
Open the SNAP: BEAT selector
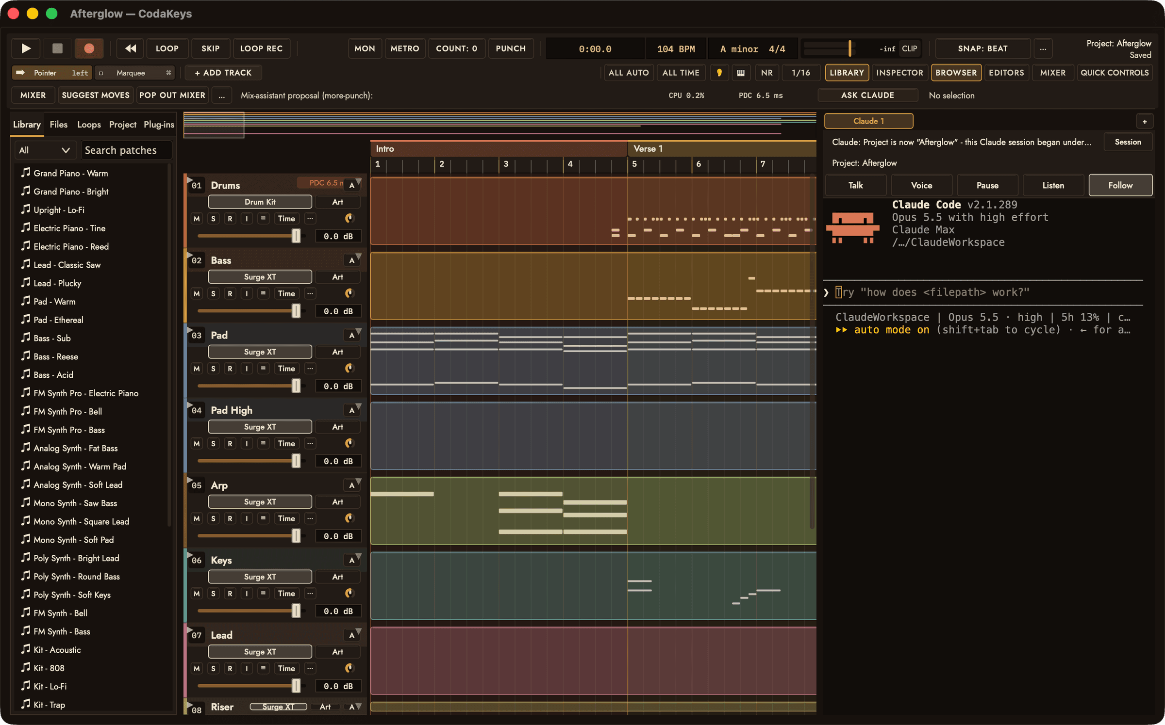(982, 48)
